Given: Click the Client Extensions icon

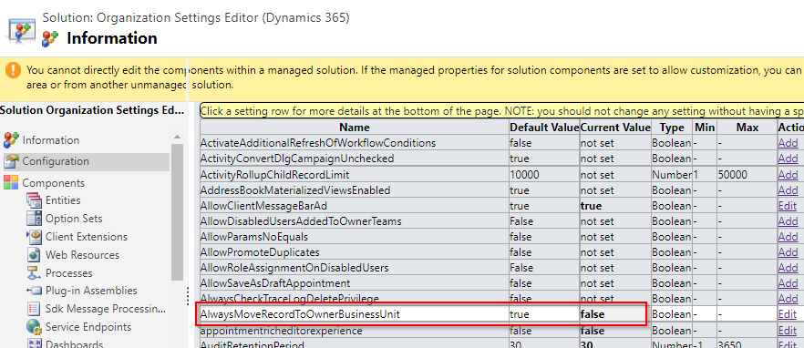Looking at the screenshot, I should coord(34,237).
